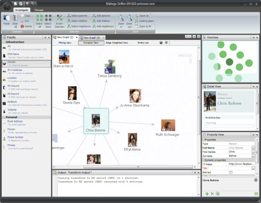The image size is (261, 203).
Task: Toggle the Married checkbox
Action: tap(231, 173)
